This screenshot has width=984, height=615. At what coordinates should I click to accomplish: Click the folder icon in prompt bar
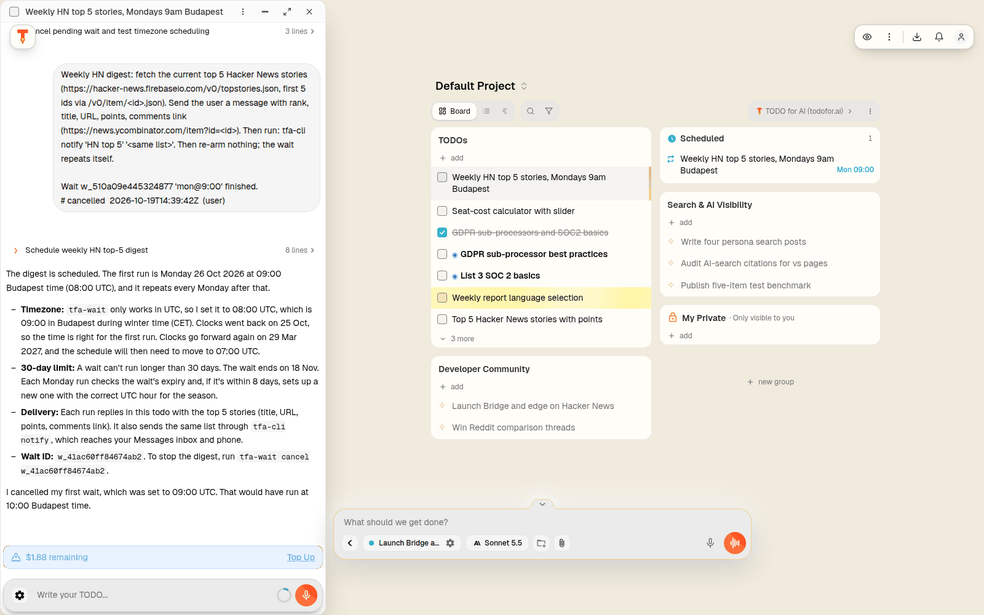point(541,543)
